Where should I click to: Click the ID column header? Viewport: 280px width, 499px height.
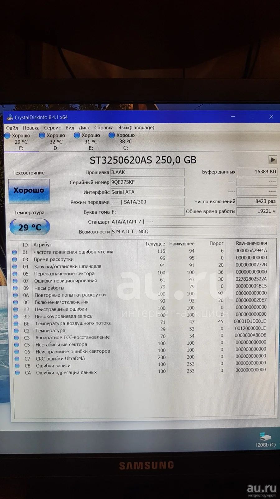click(x=25, y=245)
